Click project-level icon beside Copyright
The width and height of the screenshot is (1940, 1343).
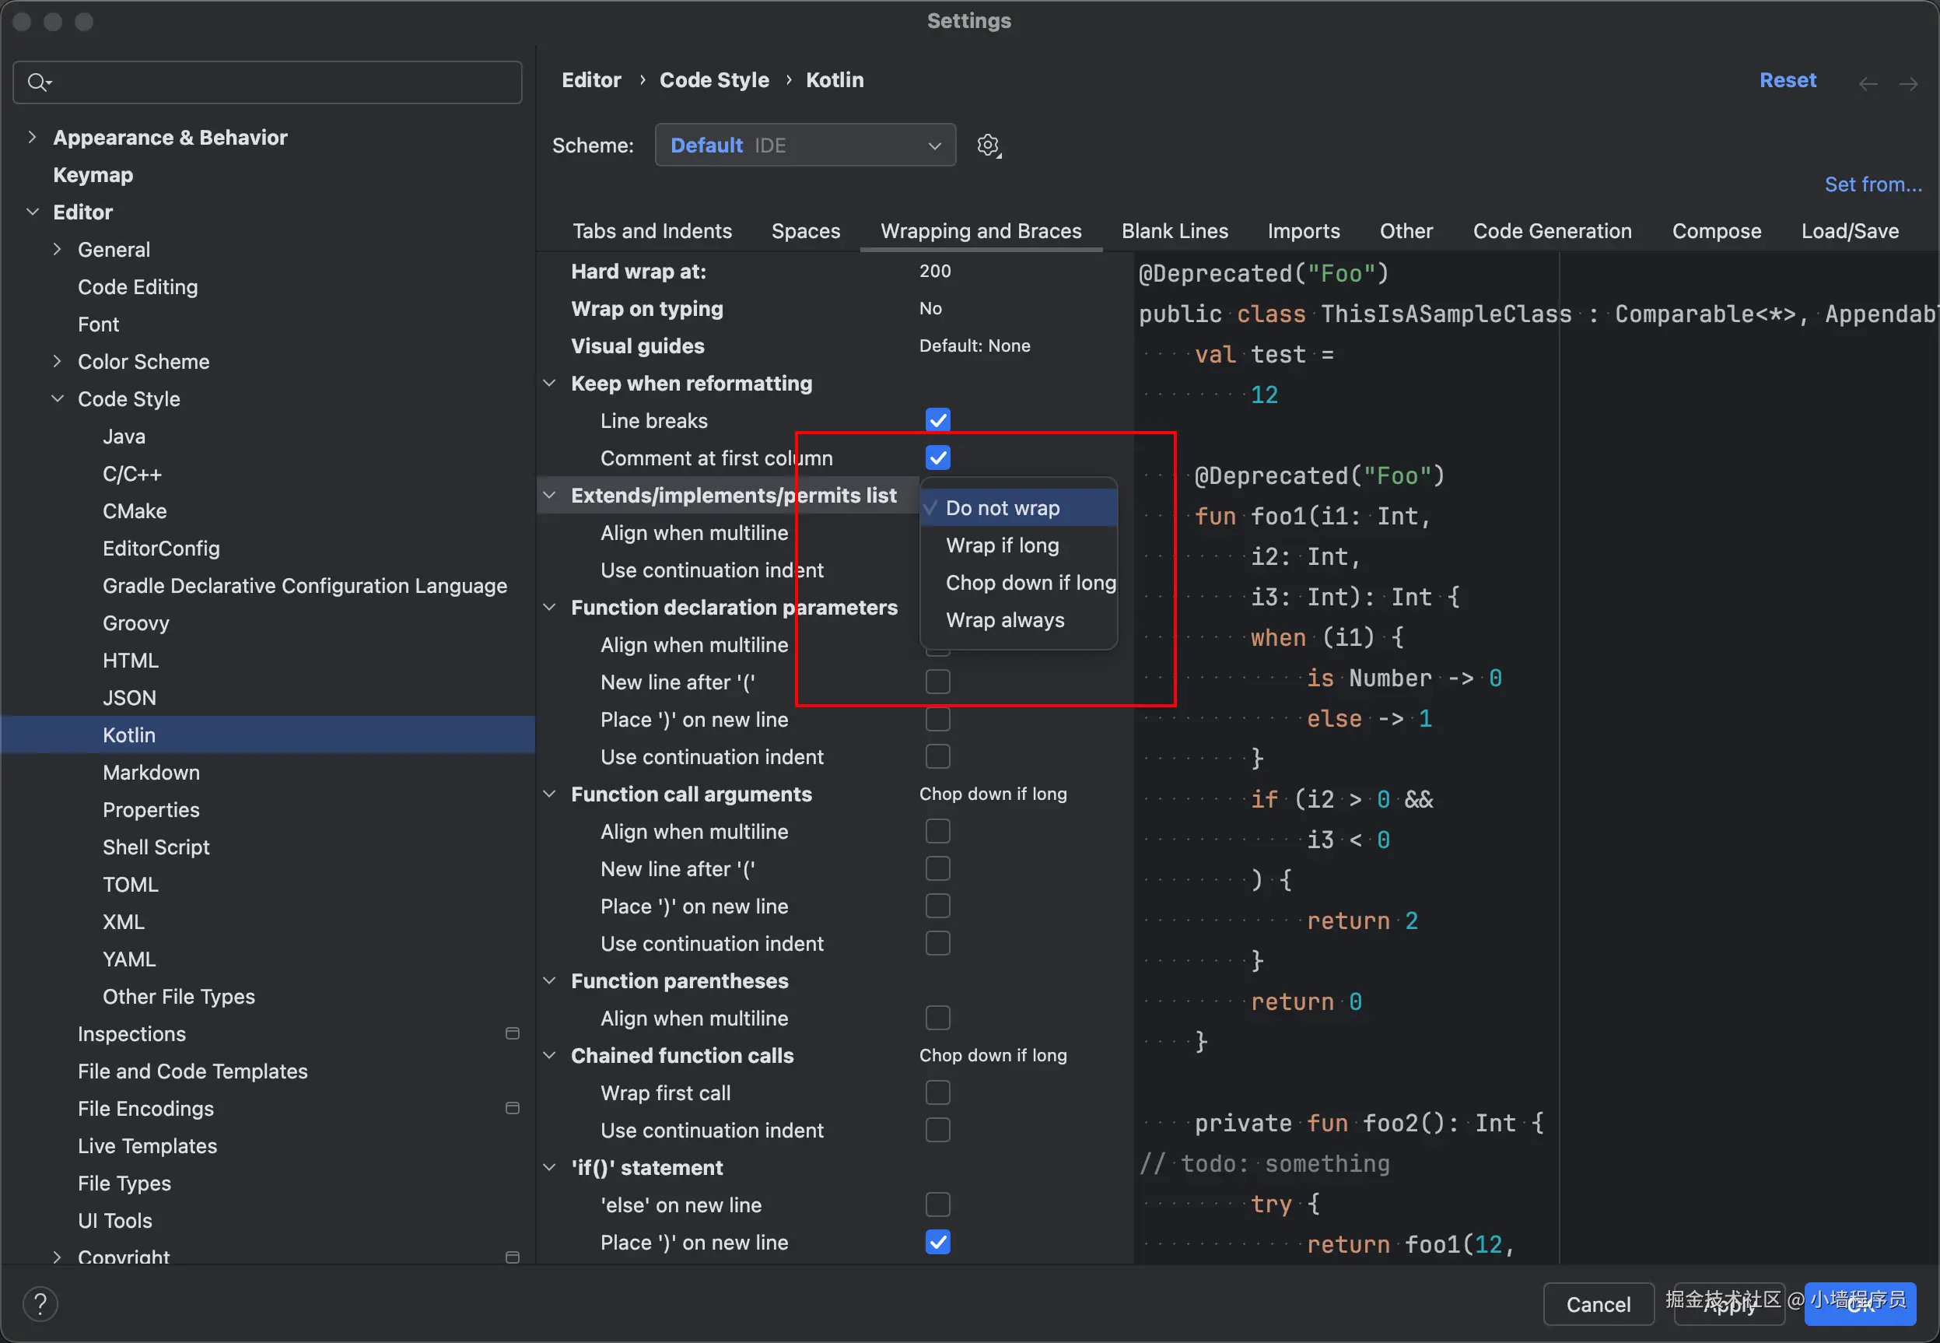tap(513, 1257)
